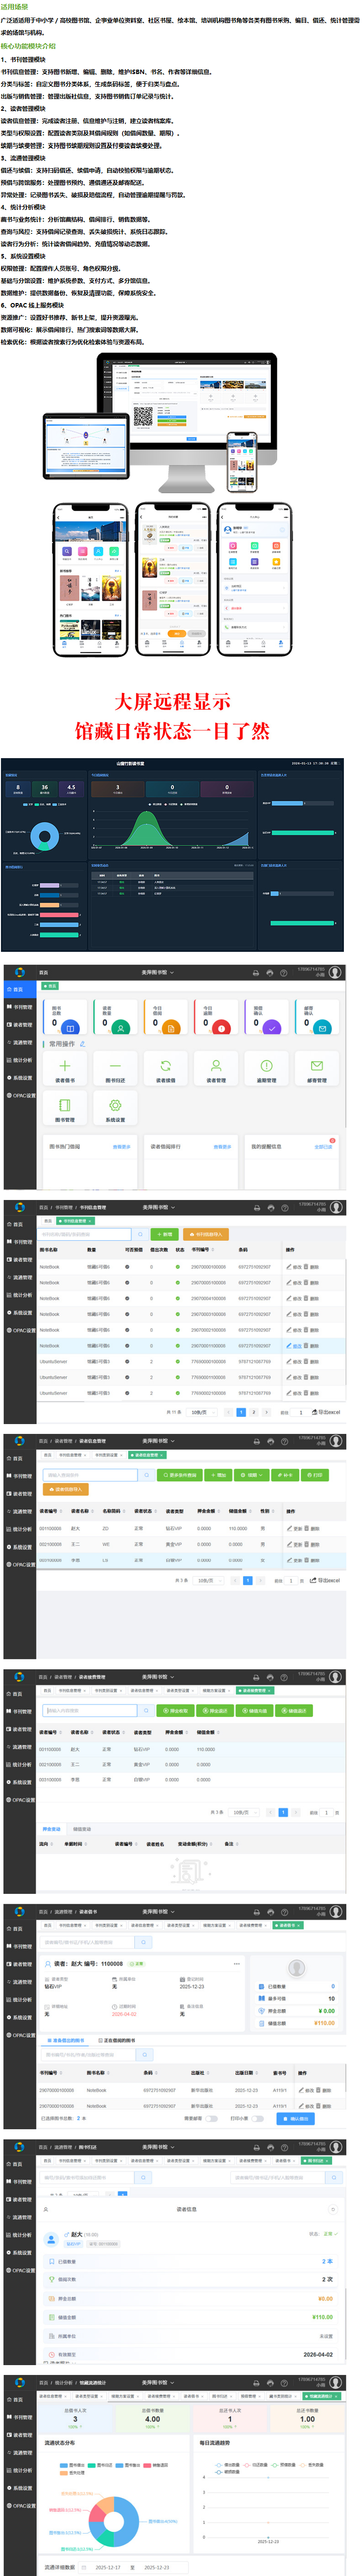Image resolution: width=363 pixels, height=2576 pixels.
Task: Click user avatar in dashboard header
Action: pos(336,972)
